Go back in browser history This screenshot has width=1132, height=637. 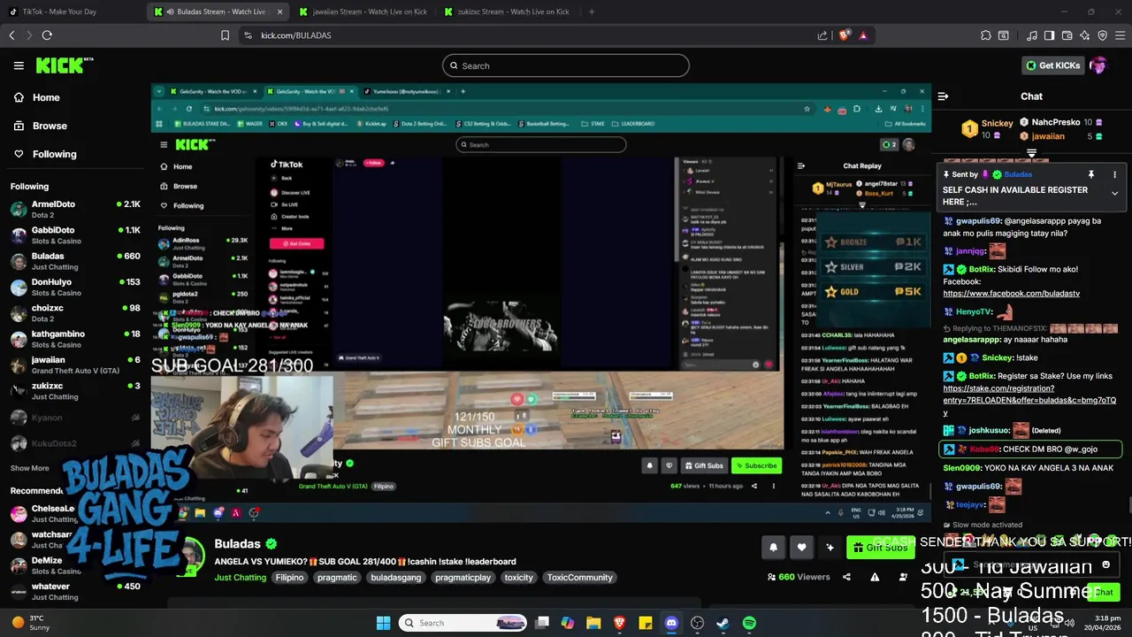tap(11, 35)
